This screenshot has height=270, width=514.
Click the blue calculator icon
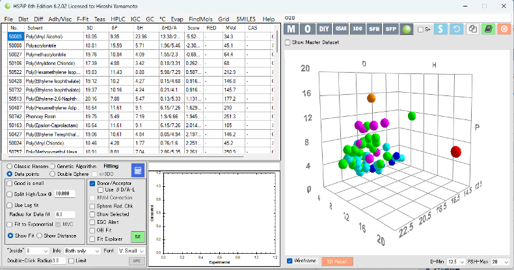(x=138, y=170)
